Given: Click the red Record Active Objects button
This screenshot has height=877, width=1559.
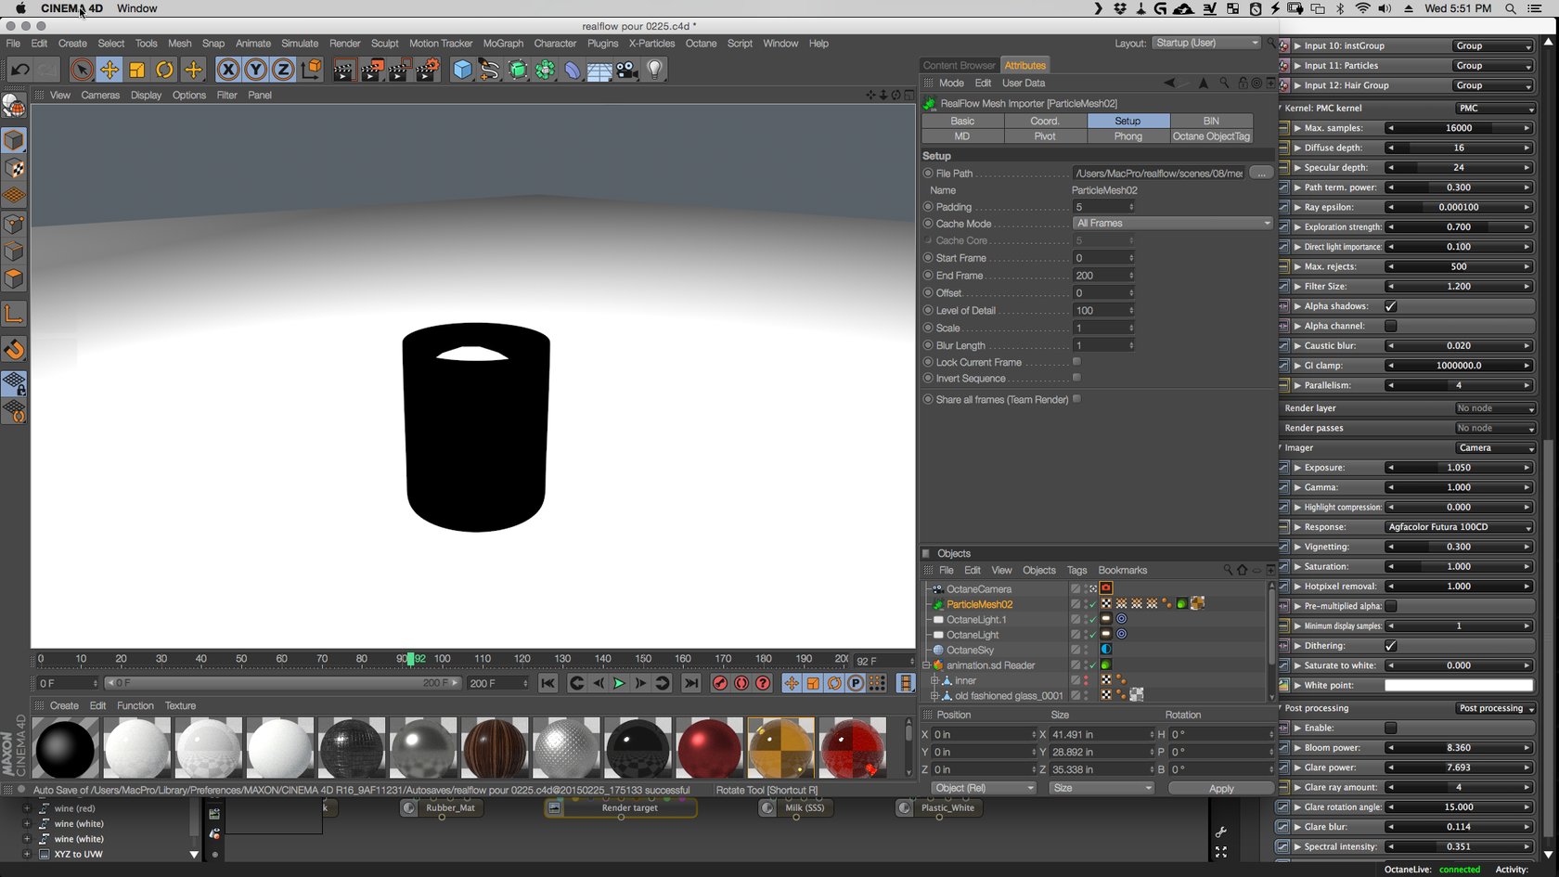Looking at the screenshot, I should [720, 683].
